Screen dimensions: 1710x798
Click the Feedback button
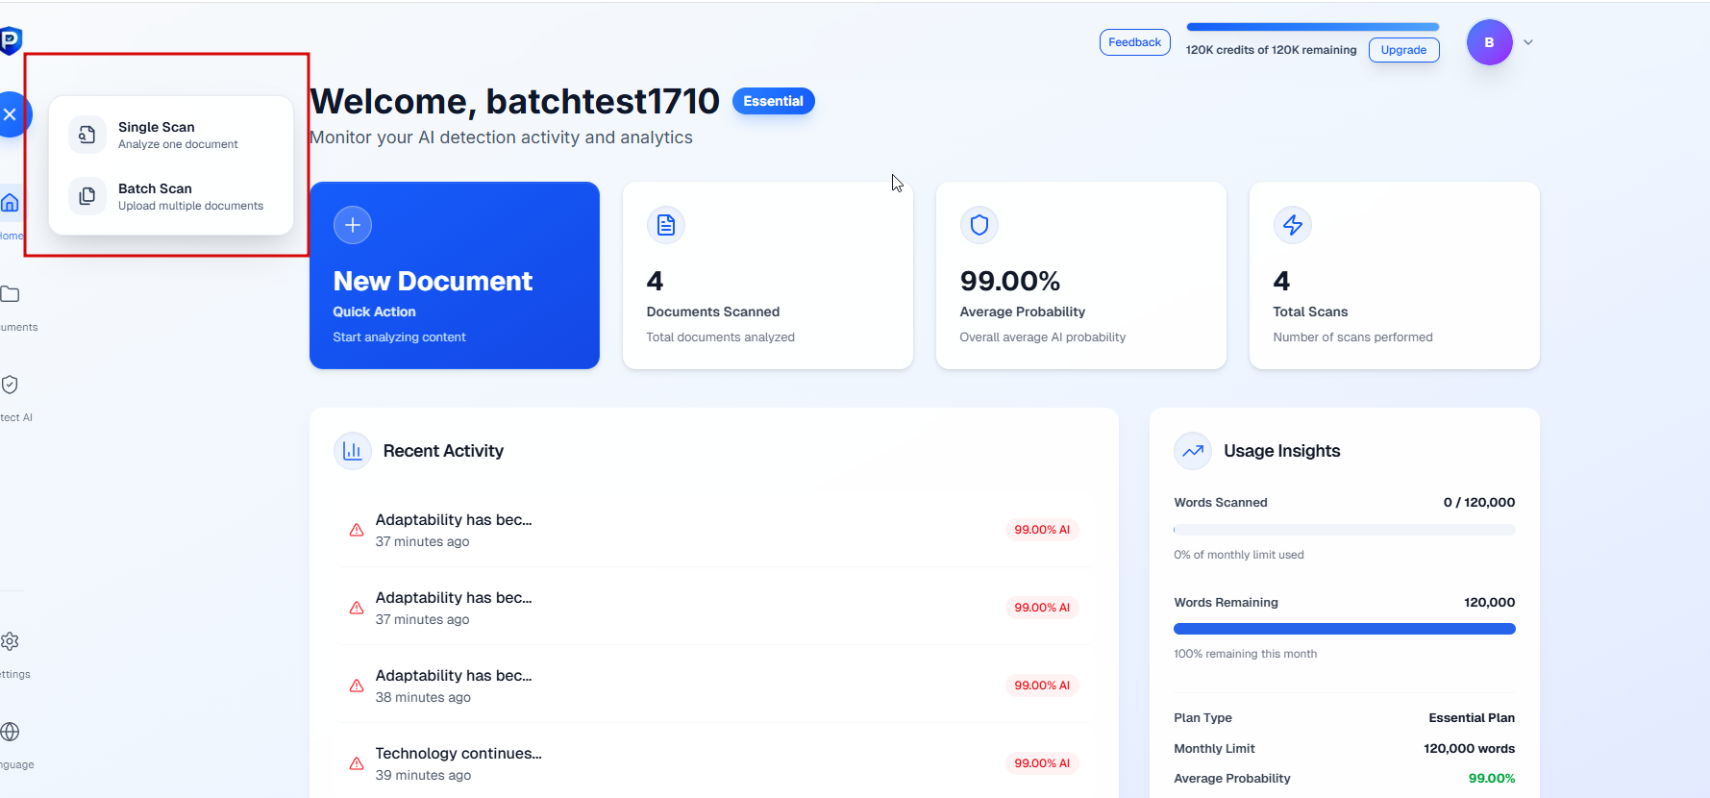1134,42
